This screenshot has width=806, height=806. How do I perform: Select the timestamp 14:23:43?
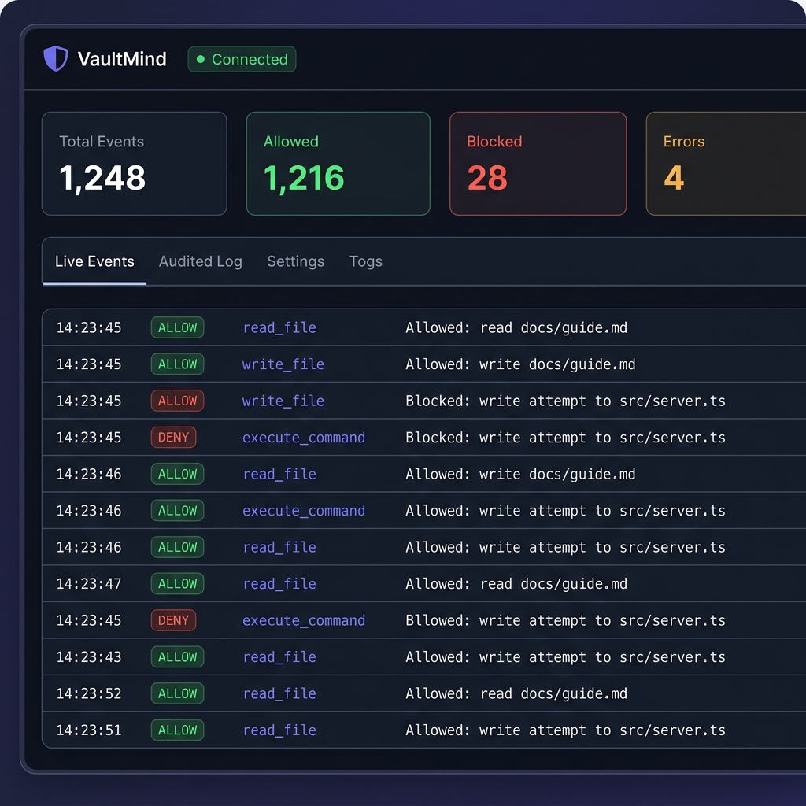(x=88, y=657)
